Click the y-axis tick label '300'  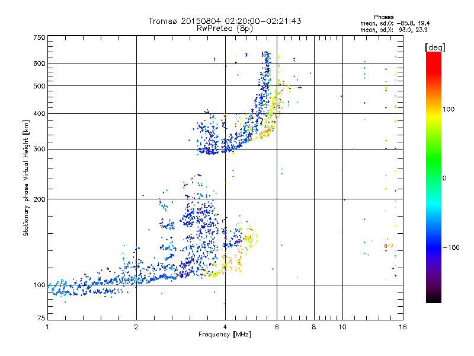coord(39,150)
